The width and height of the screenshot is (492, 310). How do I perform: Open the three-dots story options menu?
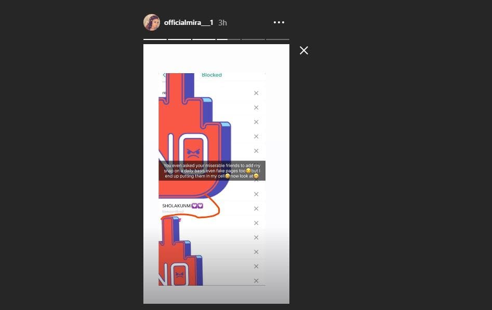coord(279,22)
